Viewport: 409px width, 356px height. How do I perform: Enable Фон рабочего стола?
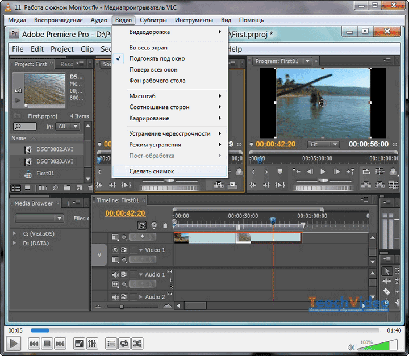(x=170, y=81)
